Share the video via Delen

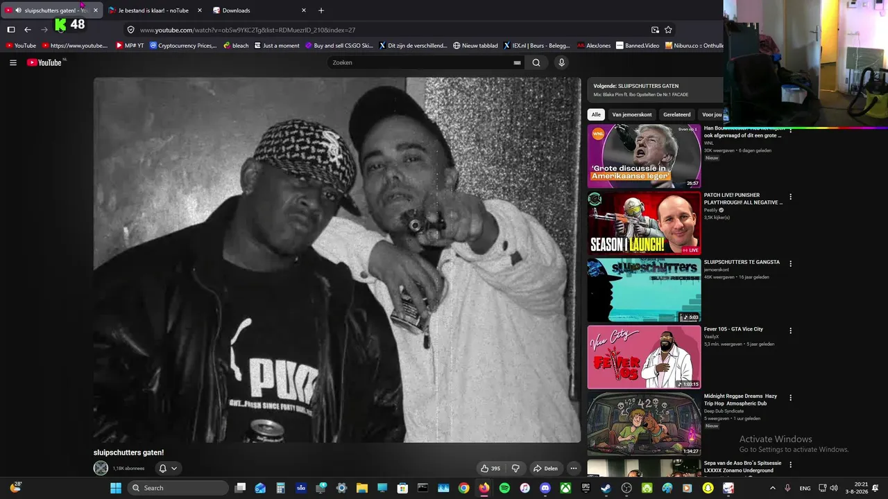pos(545,469)
